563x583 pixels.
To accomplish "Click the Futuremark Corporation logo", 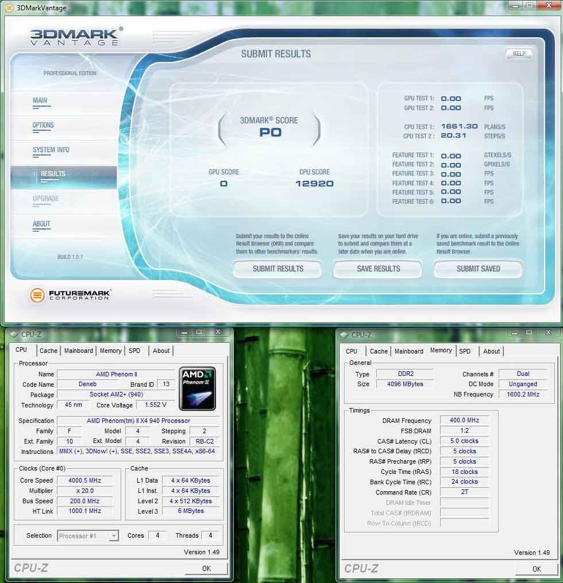I will 70,295.
